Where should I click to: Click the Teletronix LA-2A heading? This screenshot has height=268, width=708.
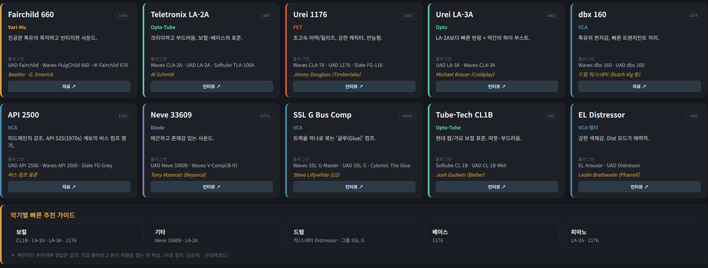click(180, 15)
